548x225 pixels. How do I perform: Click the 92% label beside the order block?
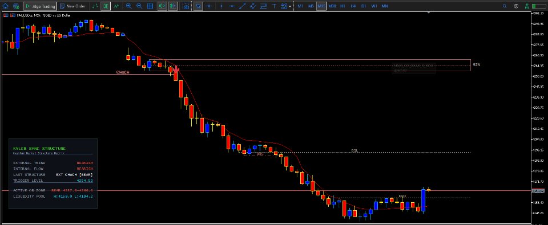pos(476,65)
